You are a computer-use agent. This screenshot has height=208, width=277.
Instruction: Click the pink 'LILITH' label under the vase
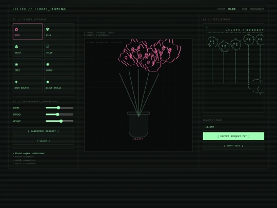point(138,139)
